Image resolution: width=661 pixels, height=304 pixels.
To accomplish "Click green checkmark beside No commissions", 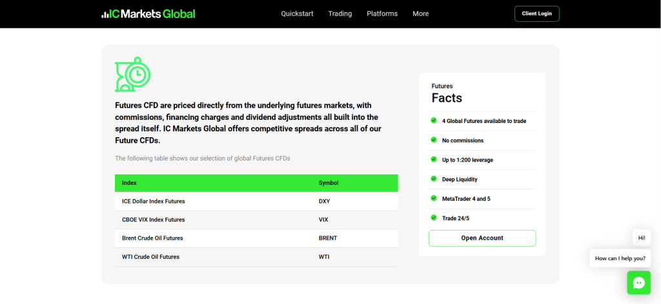I will click(x=434, y=140).
